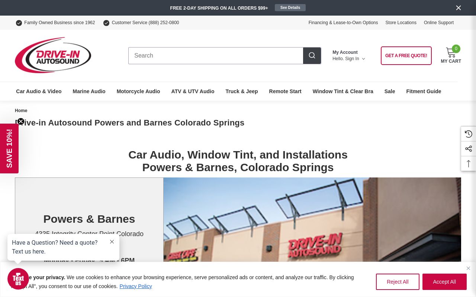Open Motorcycle Audio menu
This screenshot has width=476, height=297.
click(138, 91)
